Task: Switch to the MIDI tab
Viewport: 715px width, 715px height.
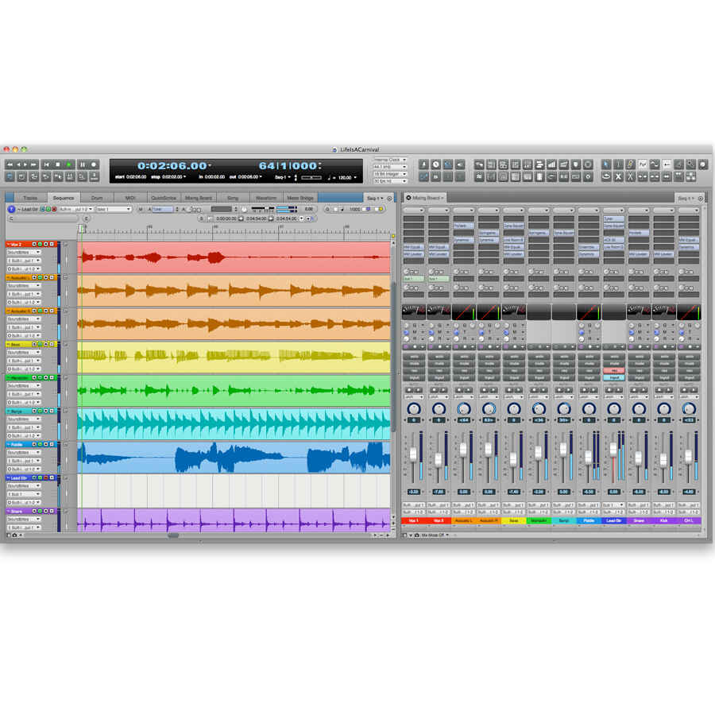Action: 130,198
